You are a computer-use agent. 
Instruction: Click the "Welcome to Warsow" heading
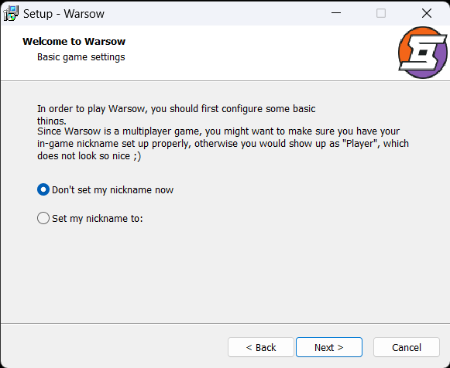coord(74,42)
